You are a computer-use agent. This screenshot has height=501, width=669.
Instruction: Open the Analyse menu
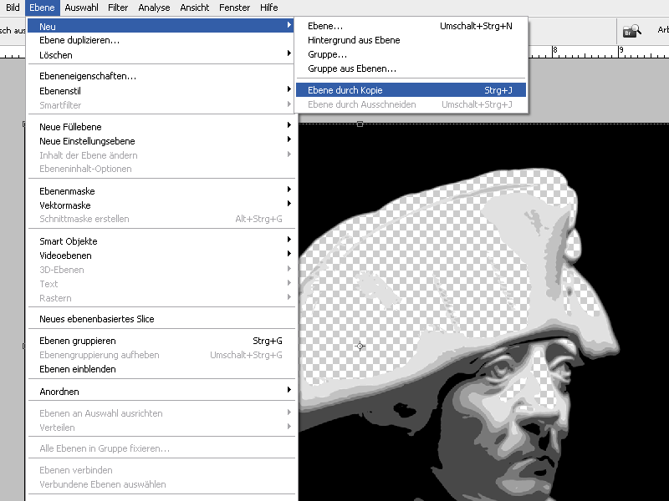(154, 8)
